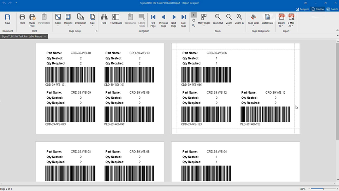Click the Page 2 of 4 status text
The image size is (339, 191).
6,189
